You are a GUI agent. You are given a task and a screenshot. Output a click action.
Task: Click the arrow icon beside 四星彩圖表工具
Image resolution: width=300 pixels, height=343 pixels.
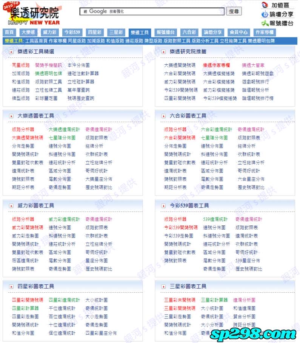(11, 287)
